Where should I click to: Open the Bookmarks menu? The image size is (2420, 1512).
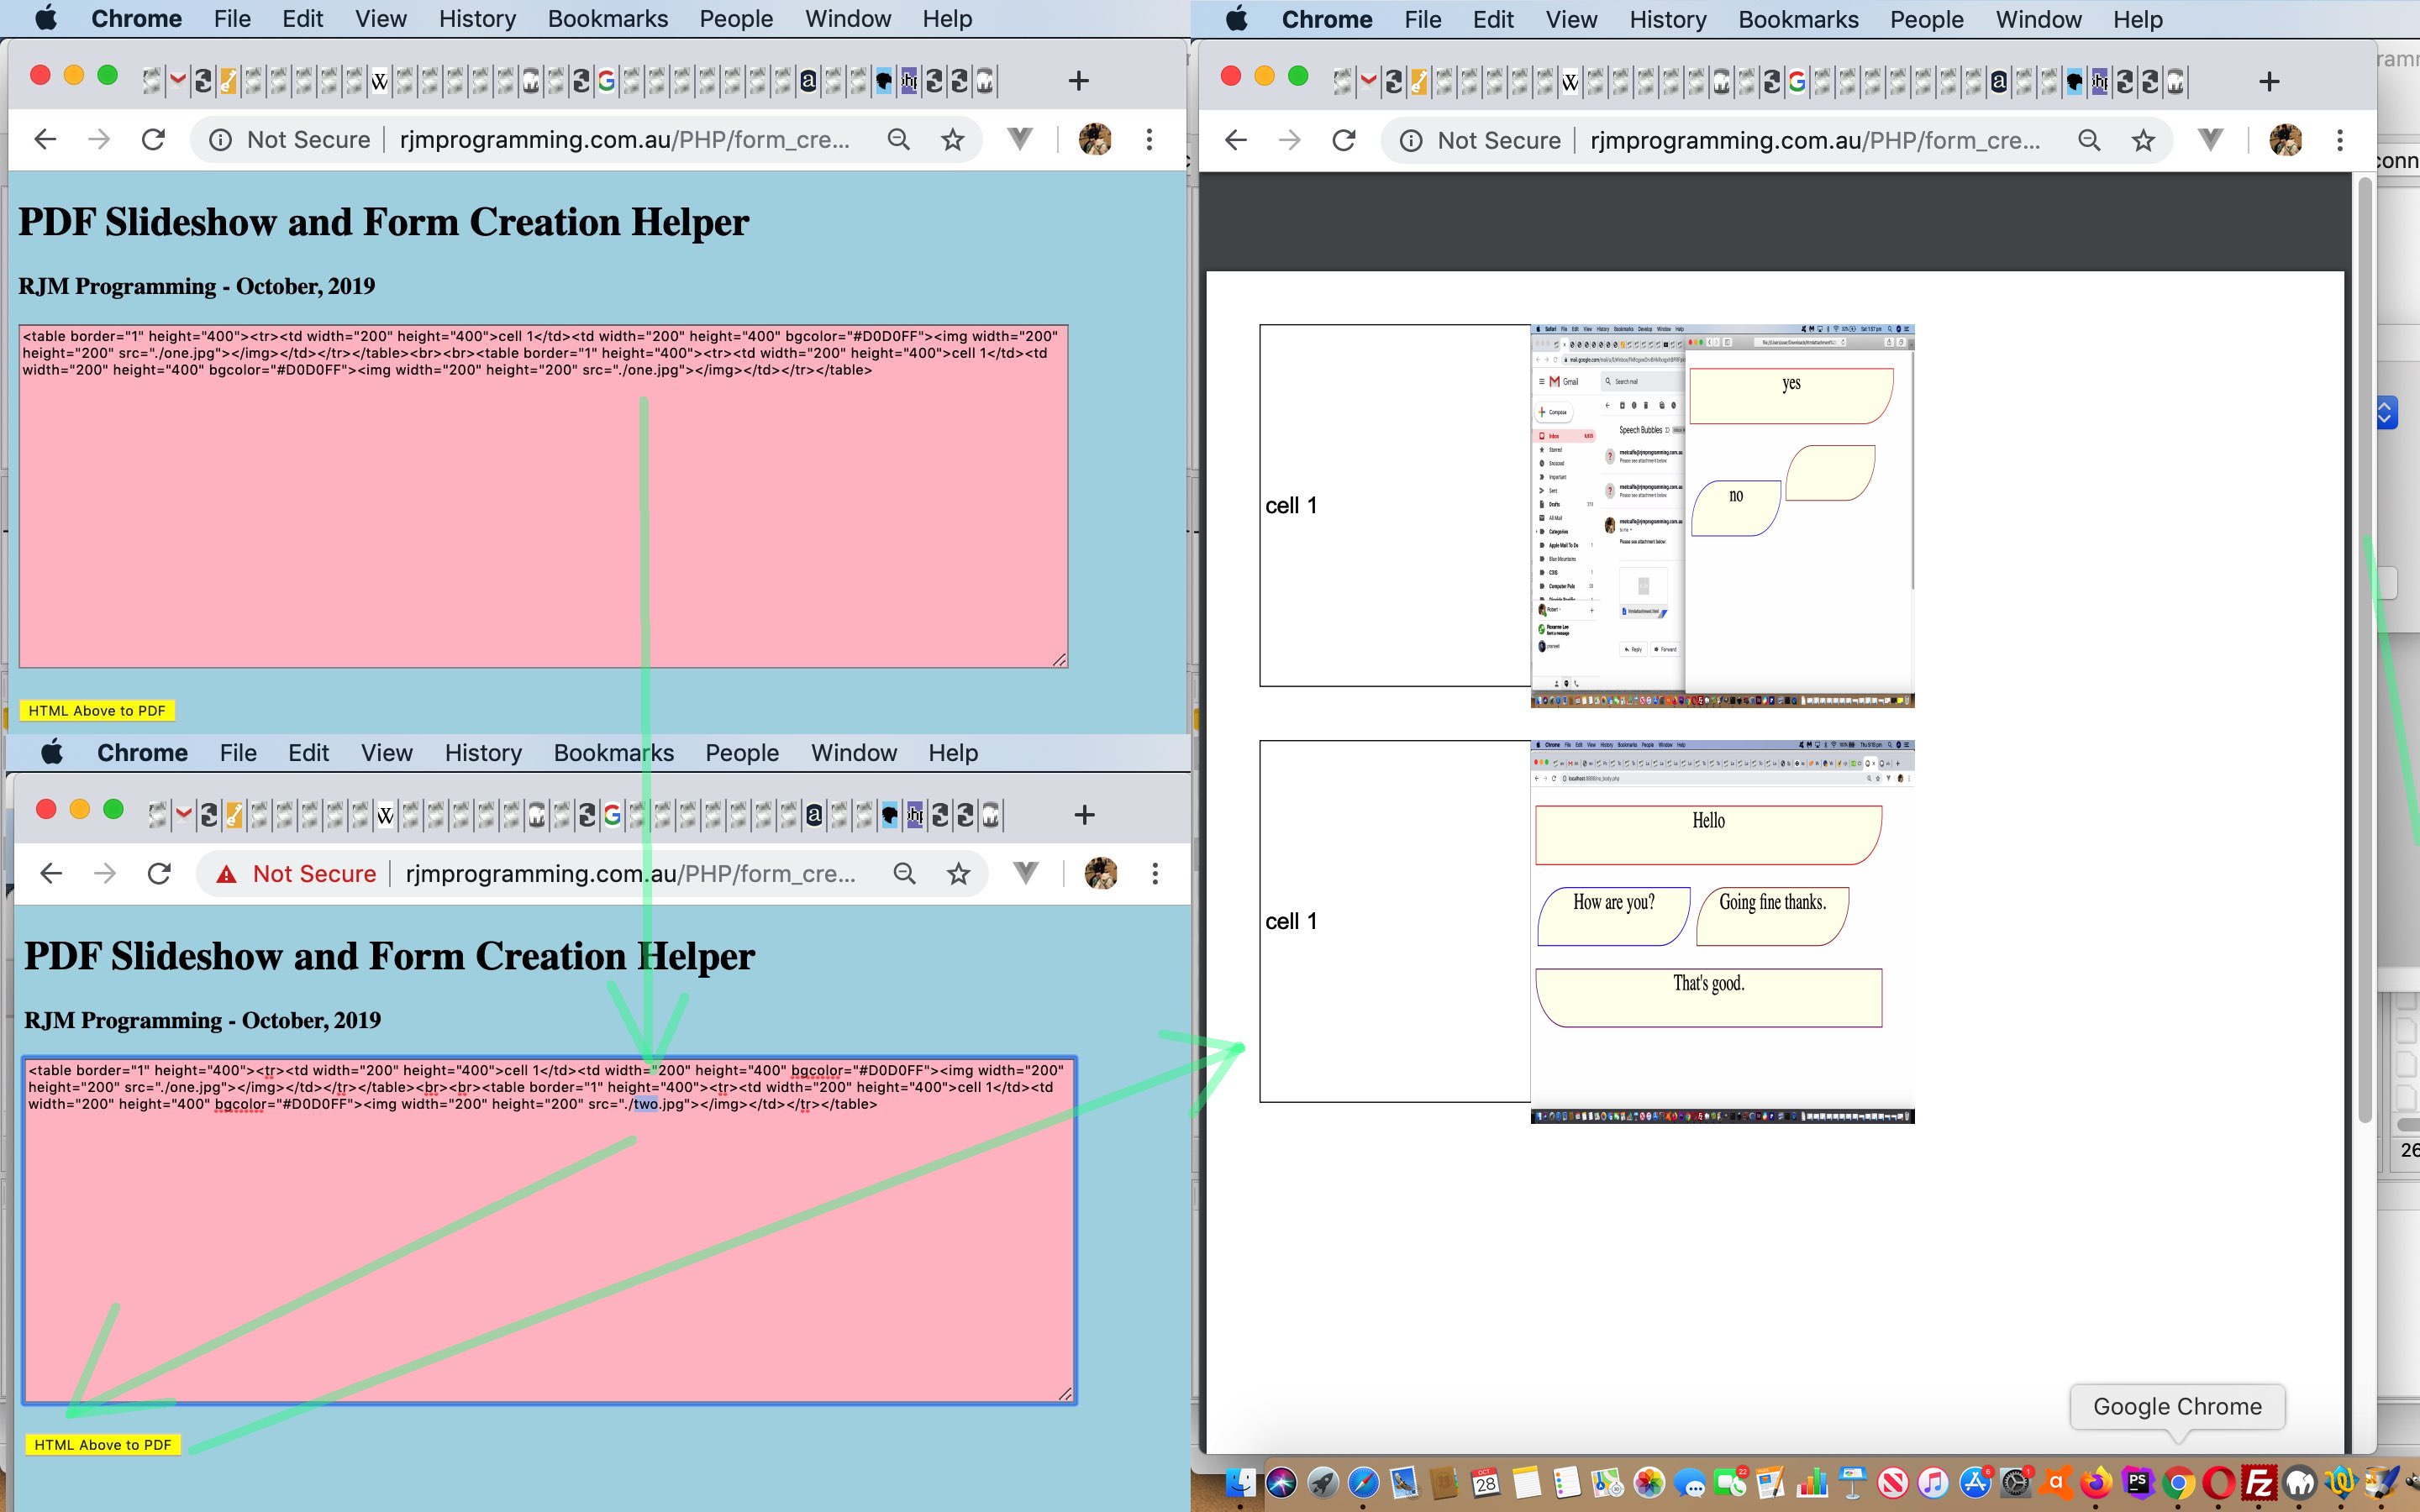607,18
